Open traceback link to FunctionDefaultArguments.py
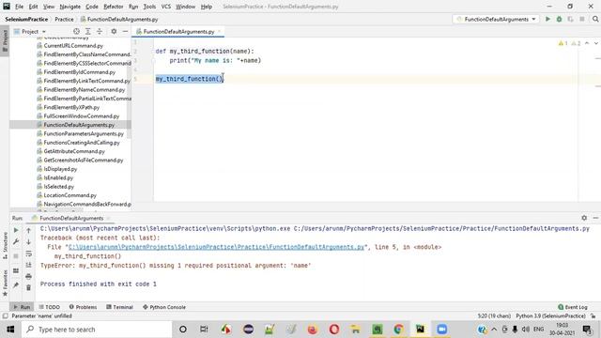The image size is (601, 338). click(x=216, y=247)
